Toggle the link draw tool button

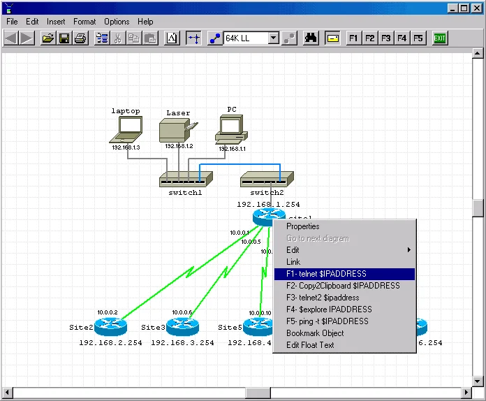[215, 38]
